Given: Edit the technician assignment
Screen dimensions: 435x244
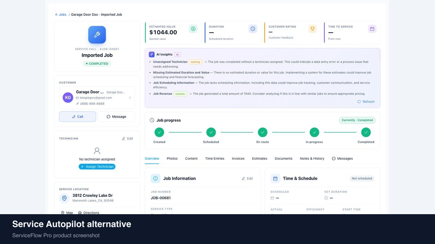Looking at the screenshot, I should point(127,139).
